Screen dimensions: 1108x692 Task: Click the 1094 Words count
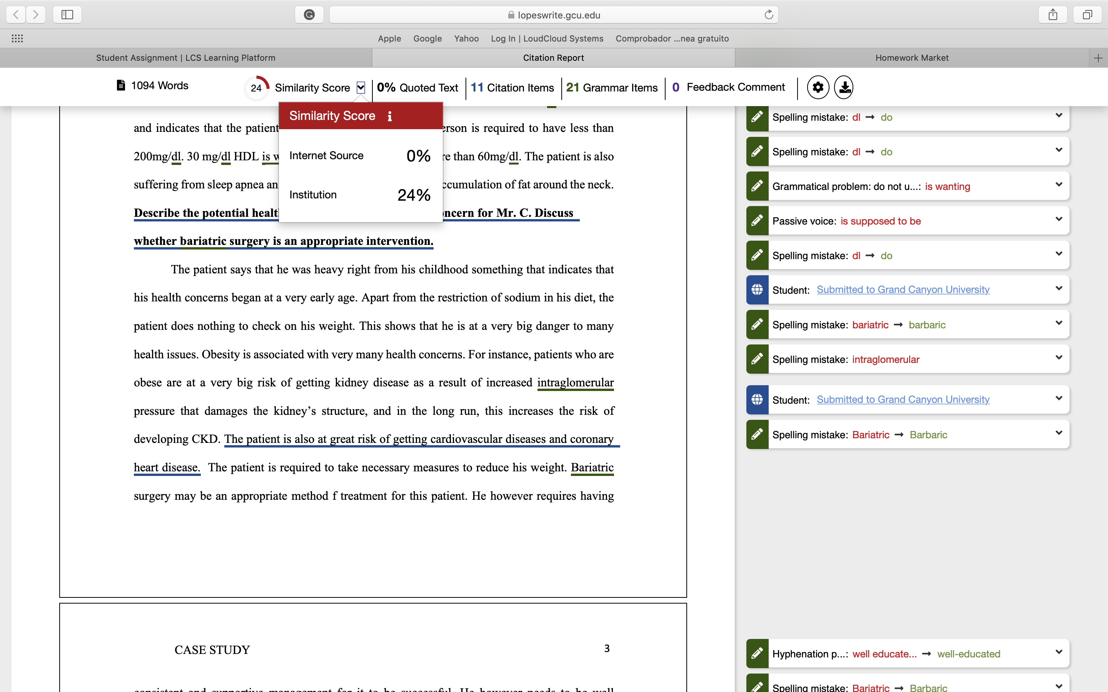tap(160, 86)
